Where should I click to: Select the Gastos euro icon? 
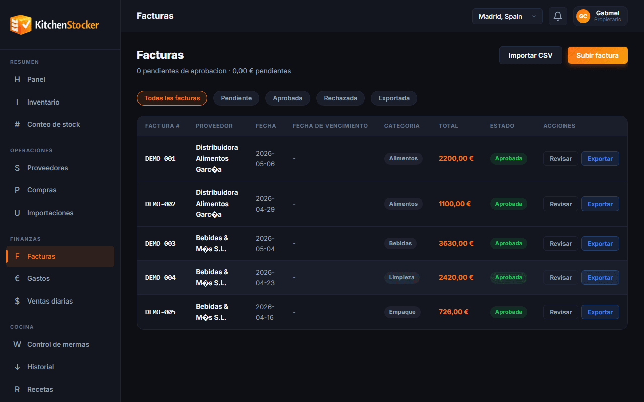pyautogui.click(x=17, y=278)
